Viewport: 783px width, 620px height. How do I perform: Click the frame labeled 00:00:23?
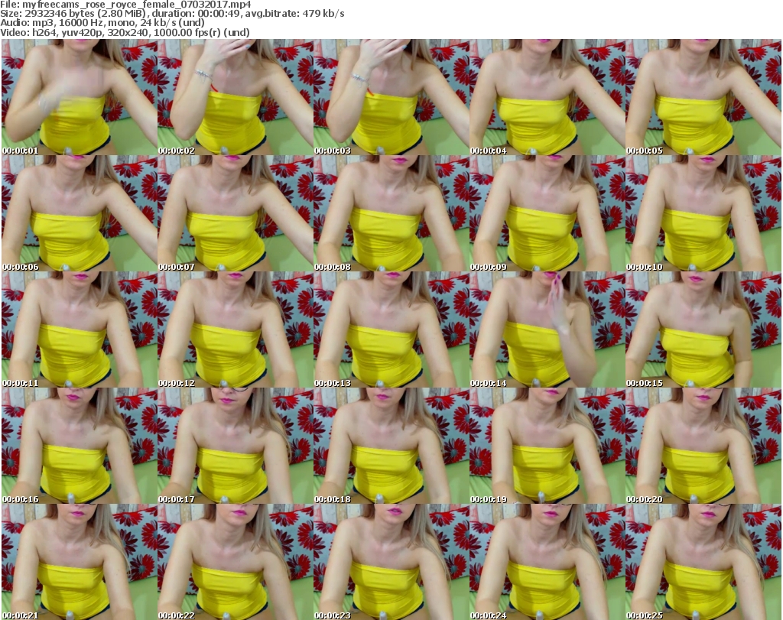(391, 562)
